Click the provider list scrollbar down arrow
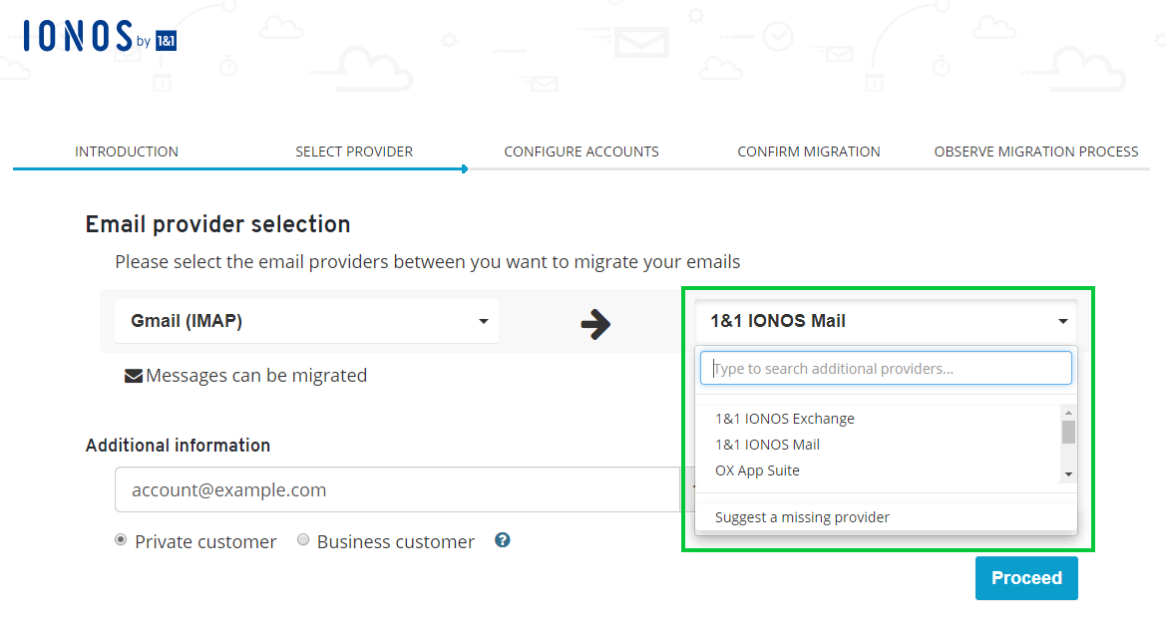Viewport: 1165px width, 622px height. (x=1068, y=474)
